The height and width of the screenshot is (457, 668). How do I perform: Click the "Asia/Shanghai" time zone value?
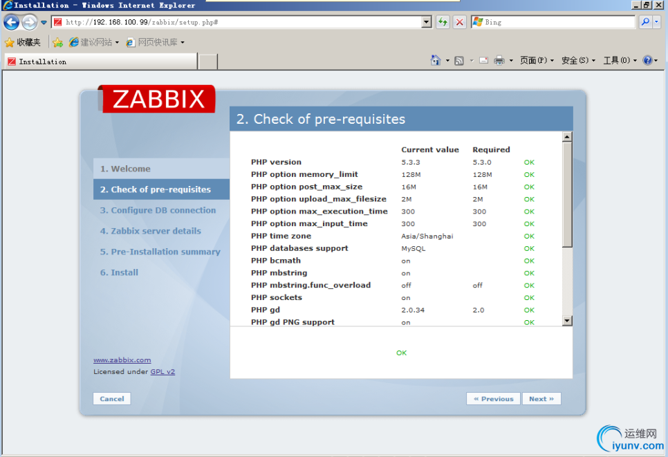tap(427, 236)
